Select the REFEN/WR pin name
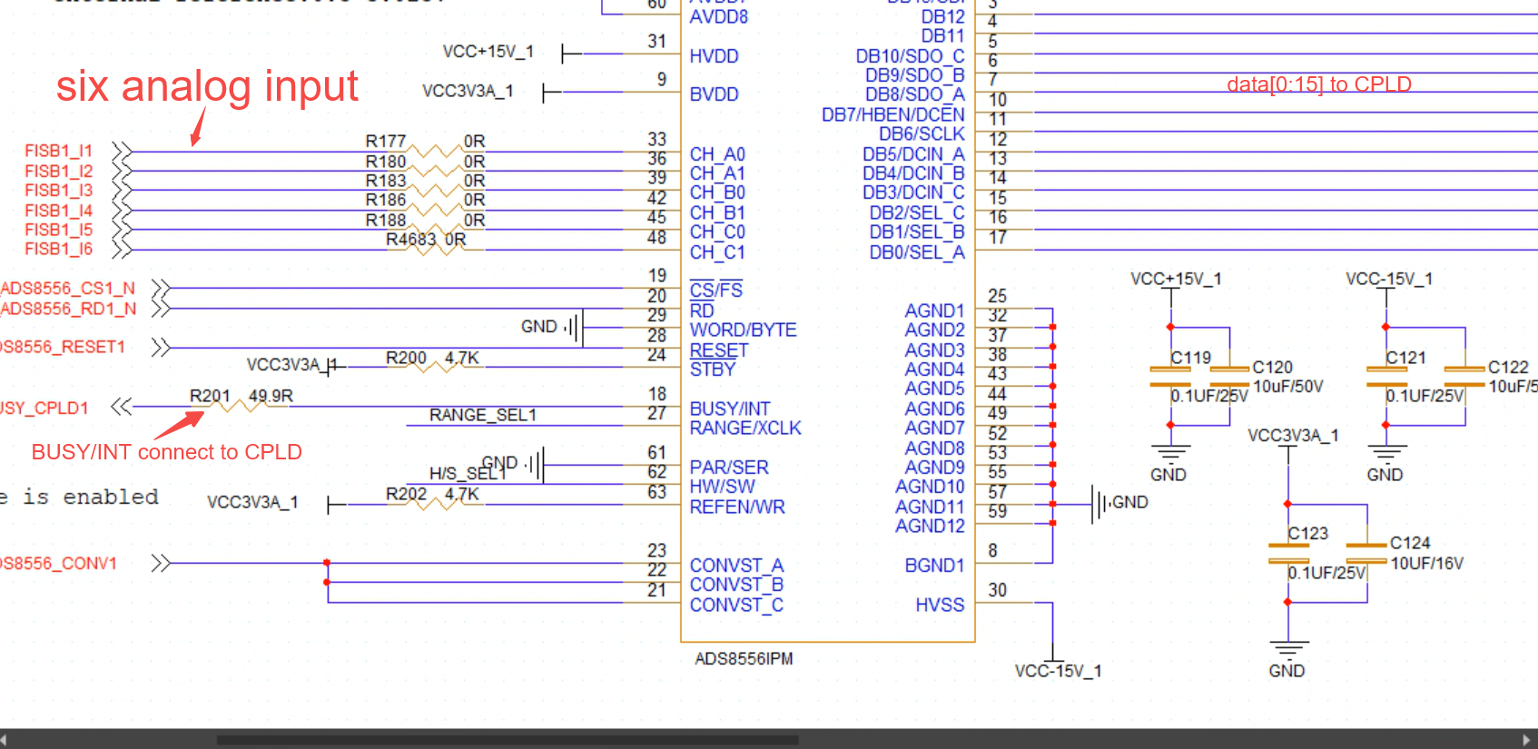Viewport: 1538px width, 749px height. (x=737, y=508)
